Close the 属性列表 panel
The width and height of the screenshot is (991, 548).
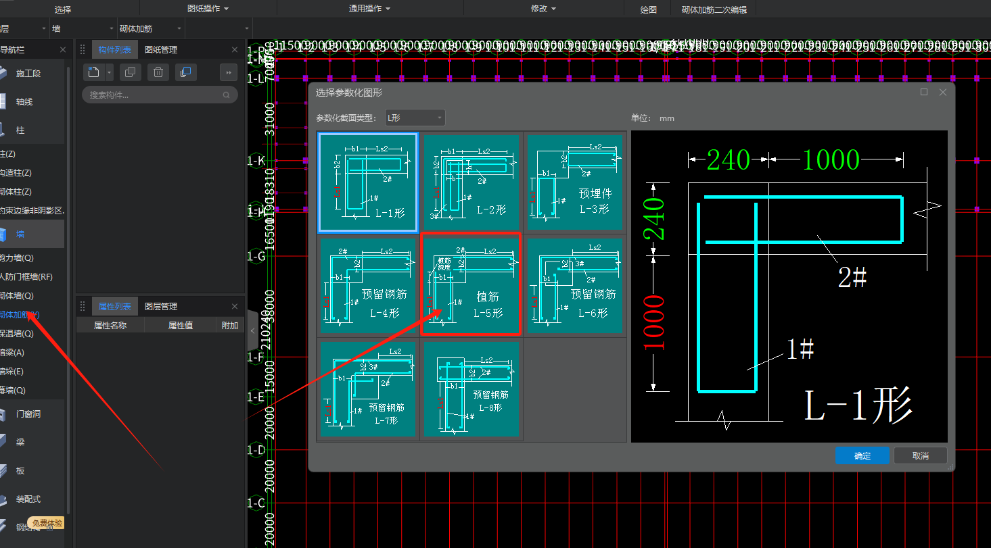click(x=235, y=306)
